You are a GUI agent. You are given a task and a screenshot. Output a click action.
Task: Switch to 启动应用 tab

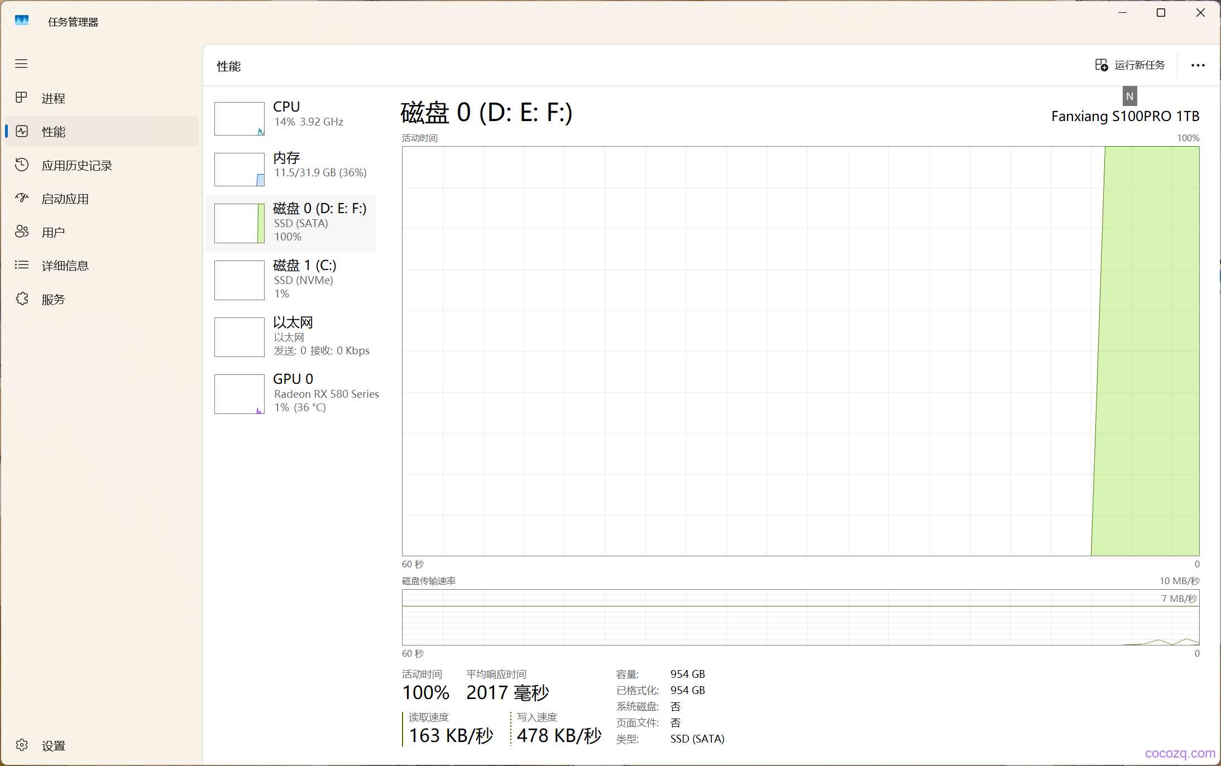[x=102, y=199]
